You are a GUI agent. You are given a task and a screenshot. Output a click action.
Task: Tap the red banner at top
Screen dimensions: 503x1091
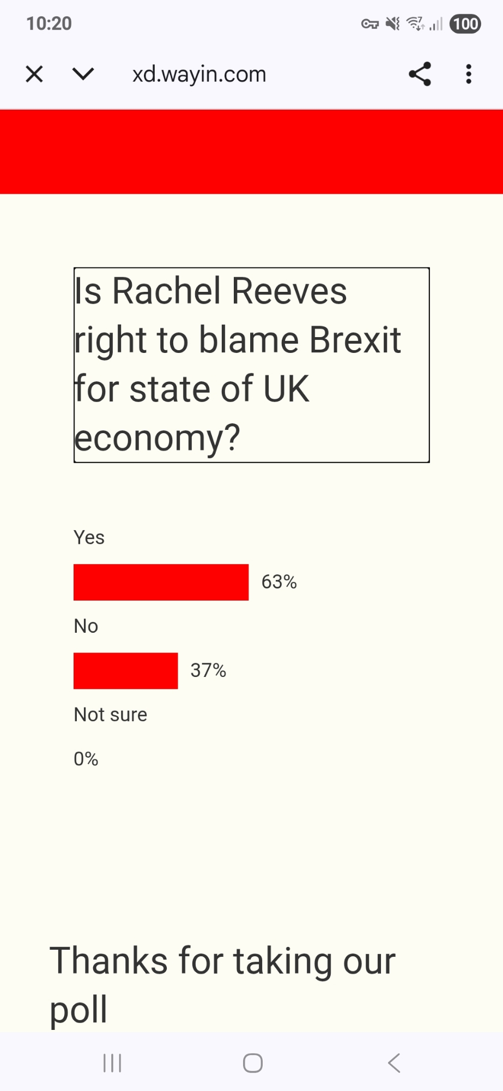(x=251, y=152)
